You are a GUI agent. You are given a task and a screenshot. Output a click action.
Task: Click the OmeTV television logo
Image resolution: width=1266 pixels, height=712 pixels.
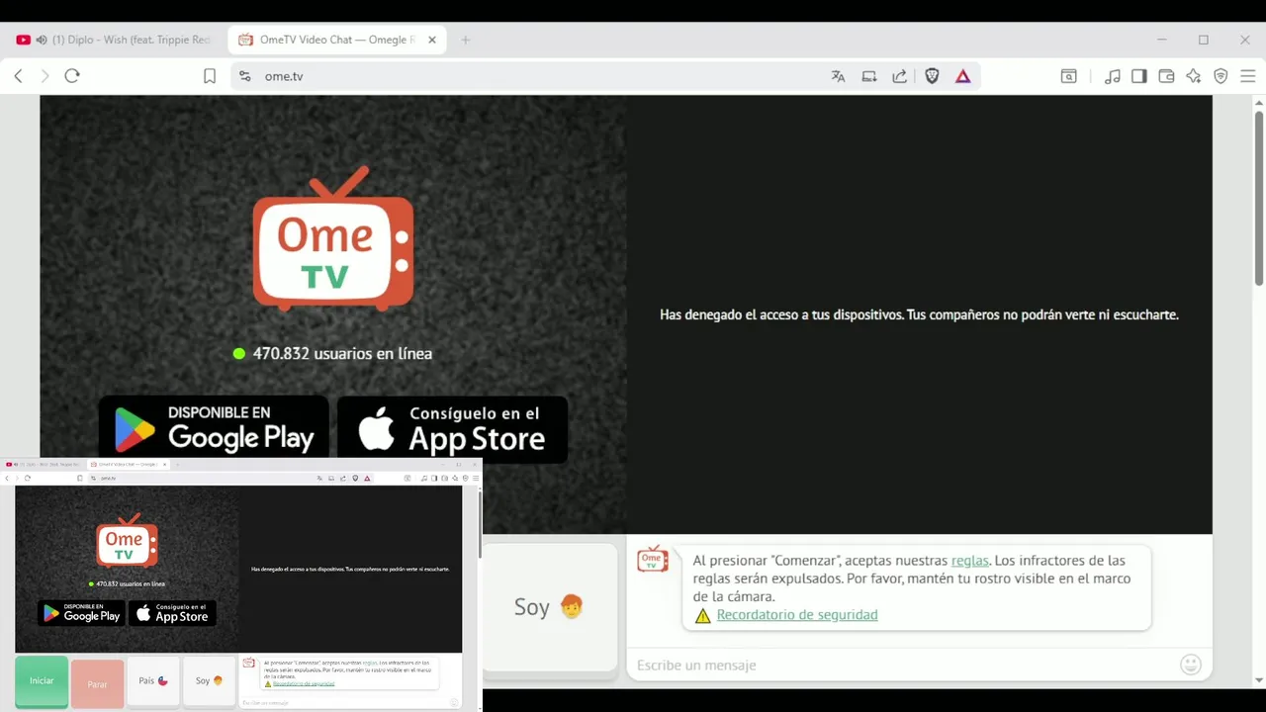(x=332, y=238)
